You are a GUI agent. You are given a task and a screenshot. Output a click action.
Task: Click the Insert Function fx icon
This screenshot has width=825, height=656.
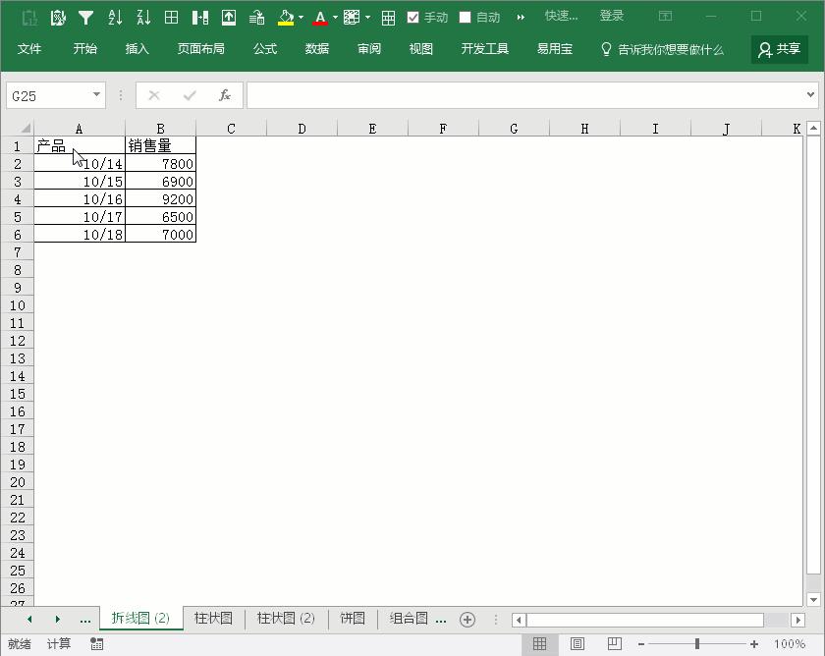click(223, 95)
